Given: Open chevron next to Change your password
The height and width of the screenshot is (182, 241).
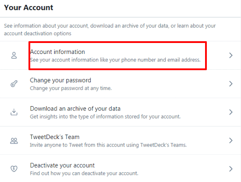Looking at the screenshot, I should [230, 84].
